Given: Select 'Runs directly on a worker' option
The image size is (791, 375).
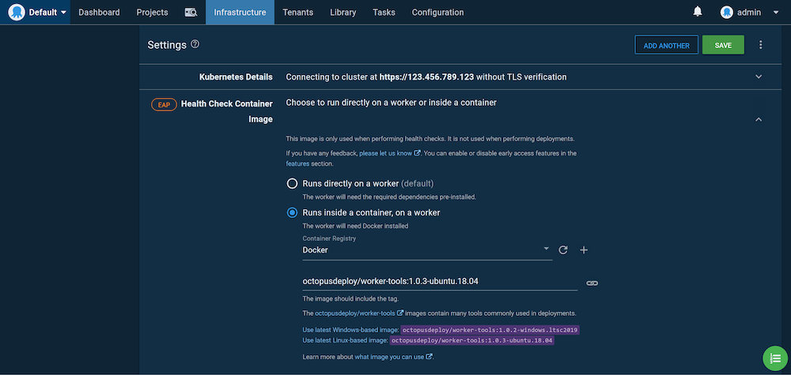Looking at the screenshot, I should click(292, 183).
